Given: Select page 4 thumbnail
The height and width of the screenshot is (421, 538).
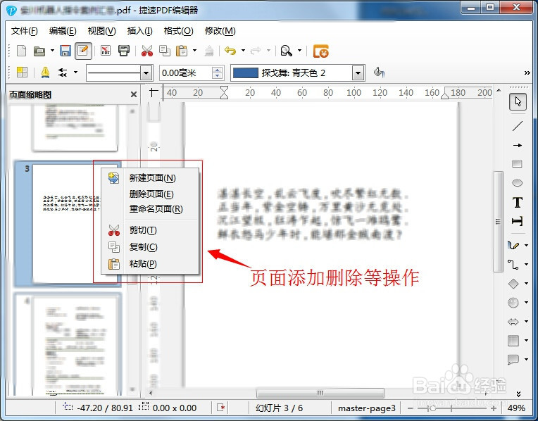Looking at the screenshot, I should coord(68,344).
